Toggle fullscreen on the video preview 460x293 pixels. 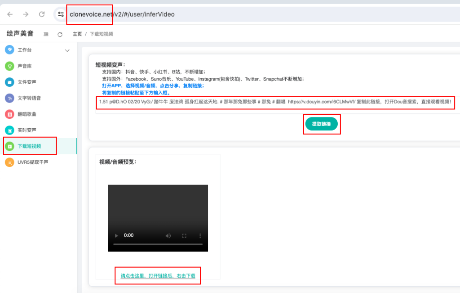click(x=184, y=236)
